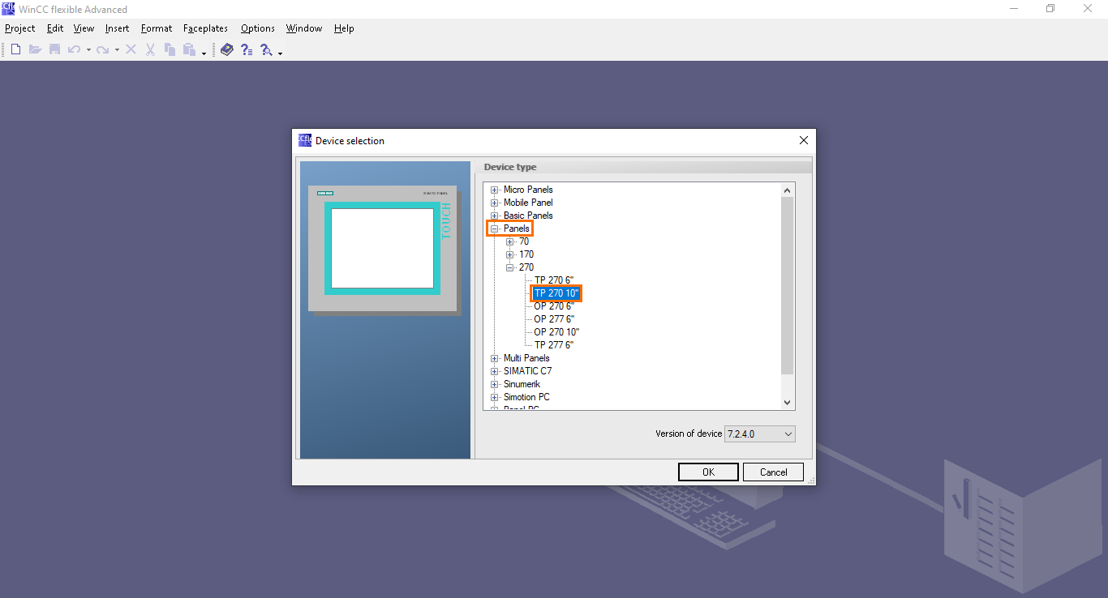Collapse the 270 panels subnode

(x=510, y=267)
